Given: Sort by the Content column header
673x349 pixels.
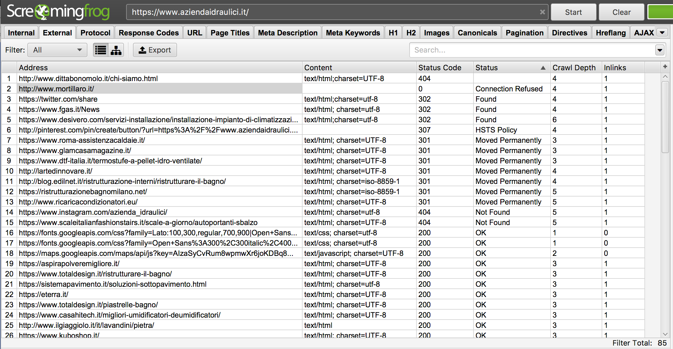Looking at the screenshot, I should [359, 68].
